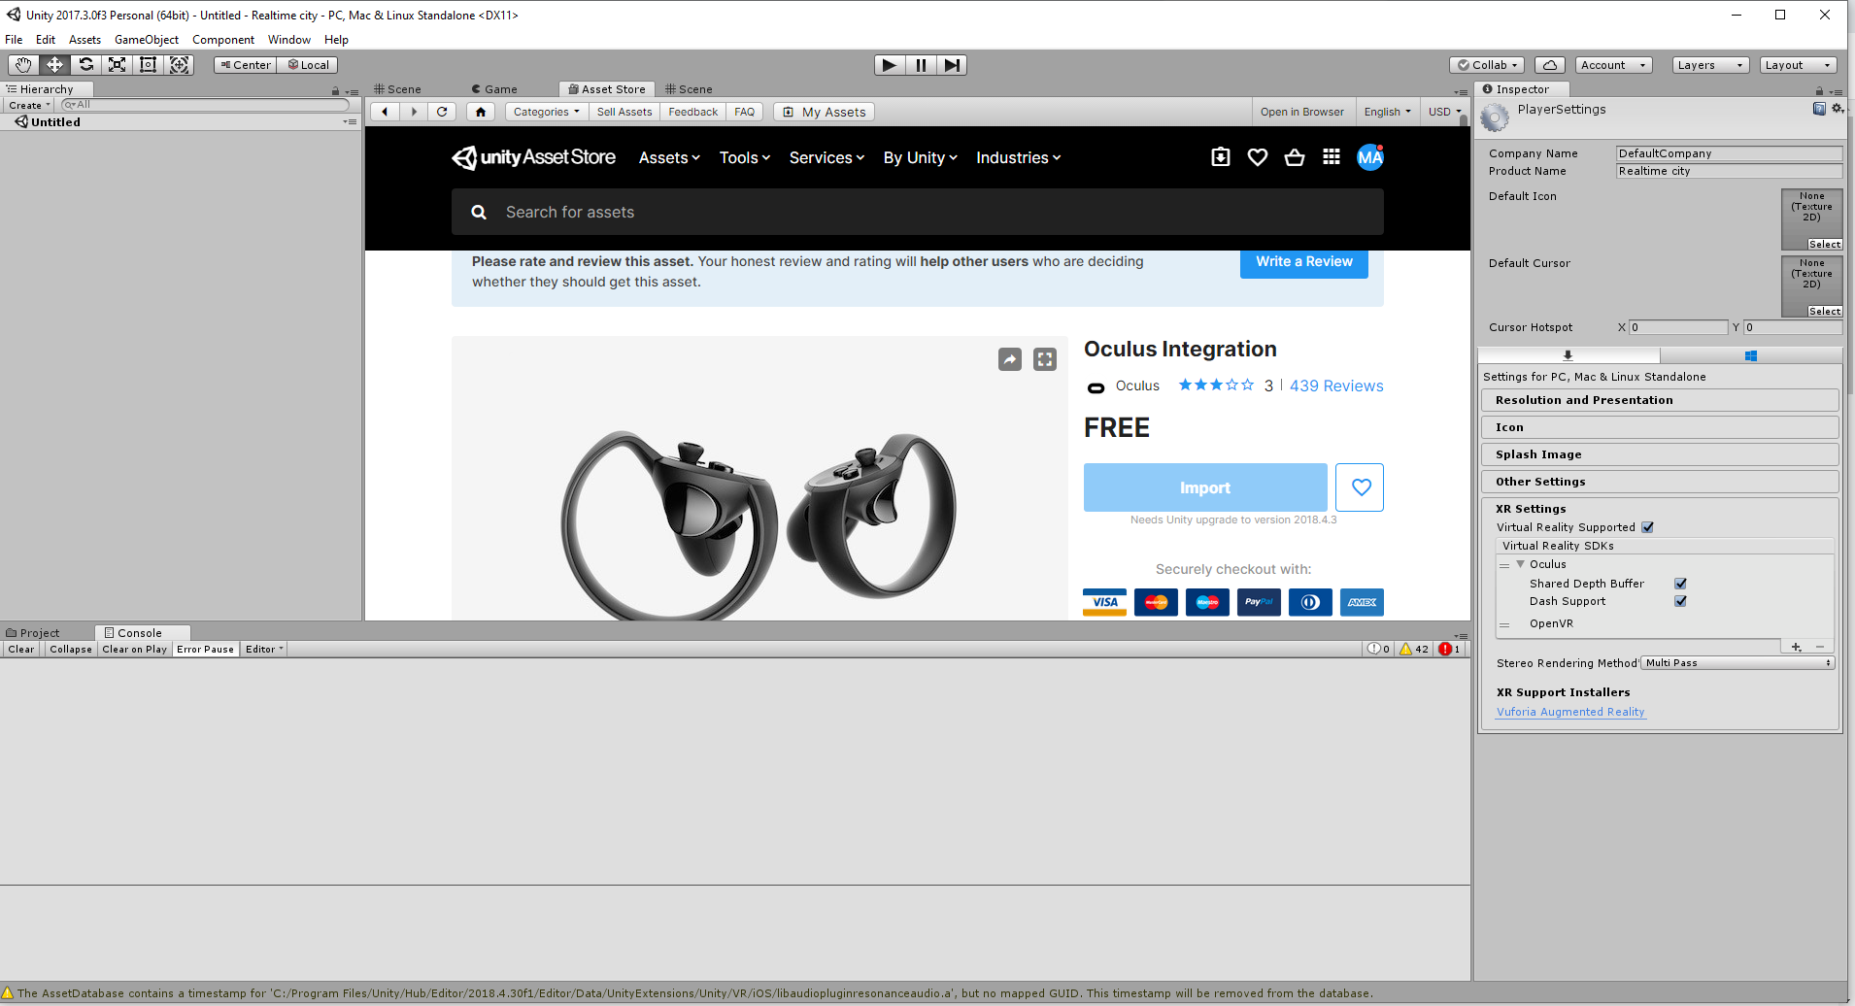Open the download manager in the Asset Store header
This screenshot has width=1855, height=1006.
point(1220,156)
